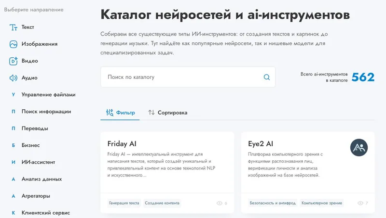
Task: Click the Eye2 AI description text
Action: point(285,165)
